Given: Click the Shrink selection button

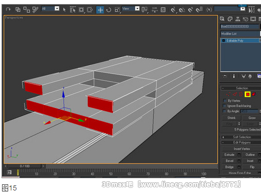Looking at the screenshot, I should [231, 118].
